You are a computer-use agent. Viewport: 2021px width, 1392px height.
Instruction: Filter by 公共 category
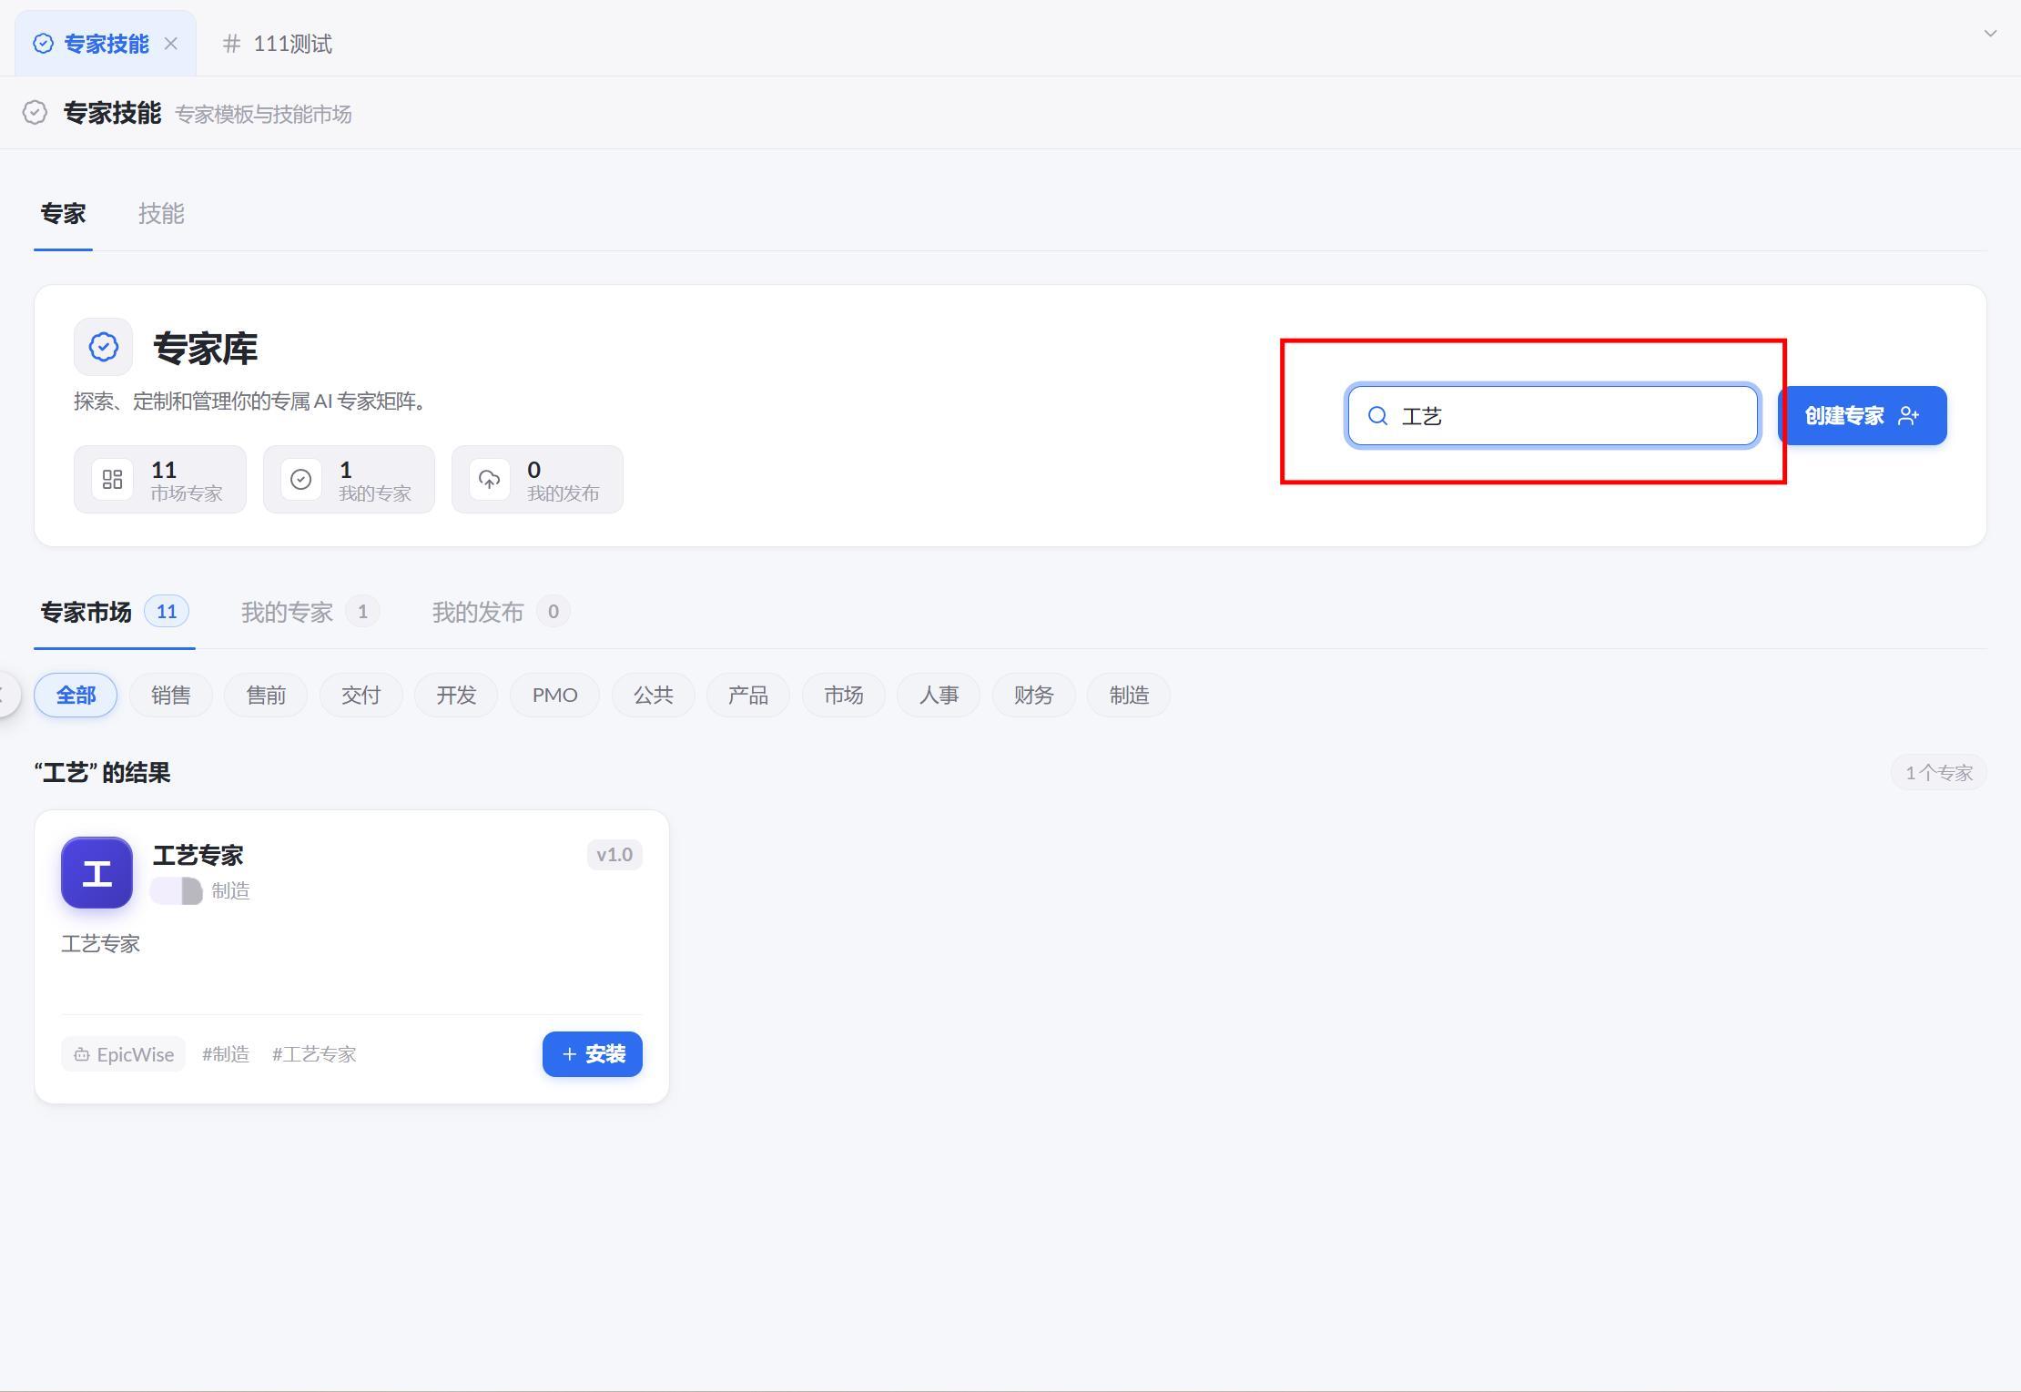[654, 696]
